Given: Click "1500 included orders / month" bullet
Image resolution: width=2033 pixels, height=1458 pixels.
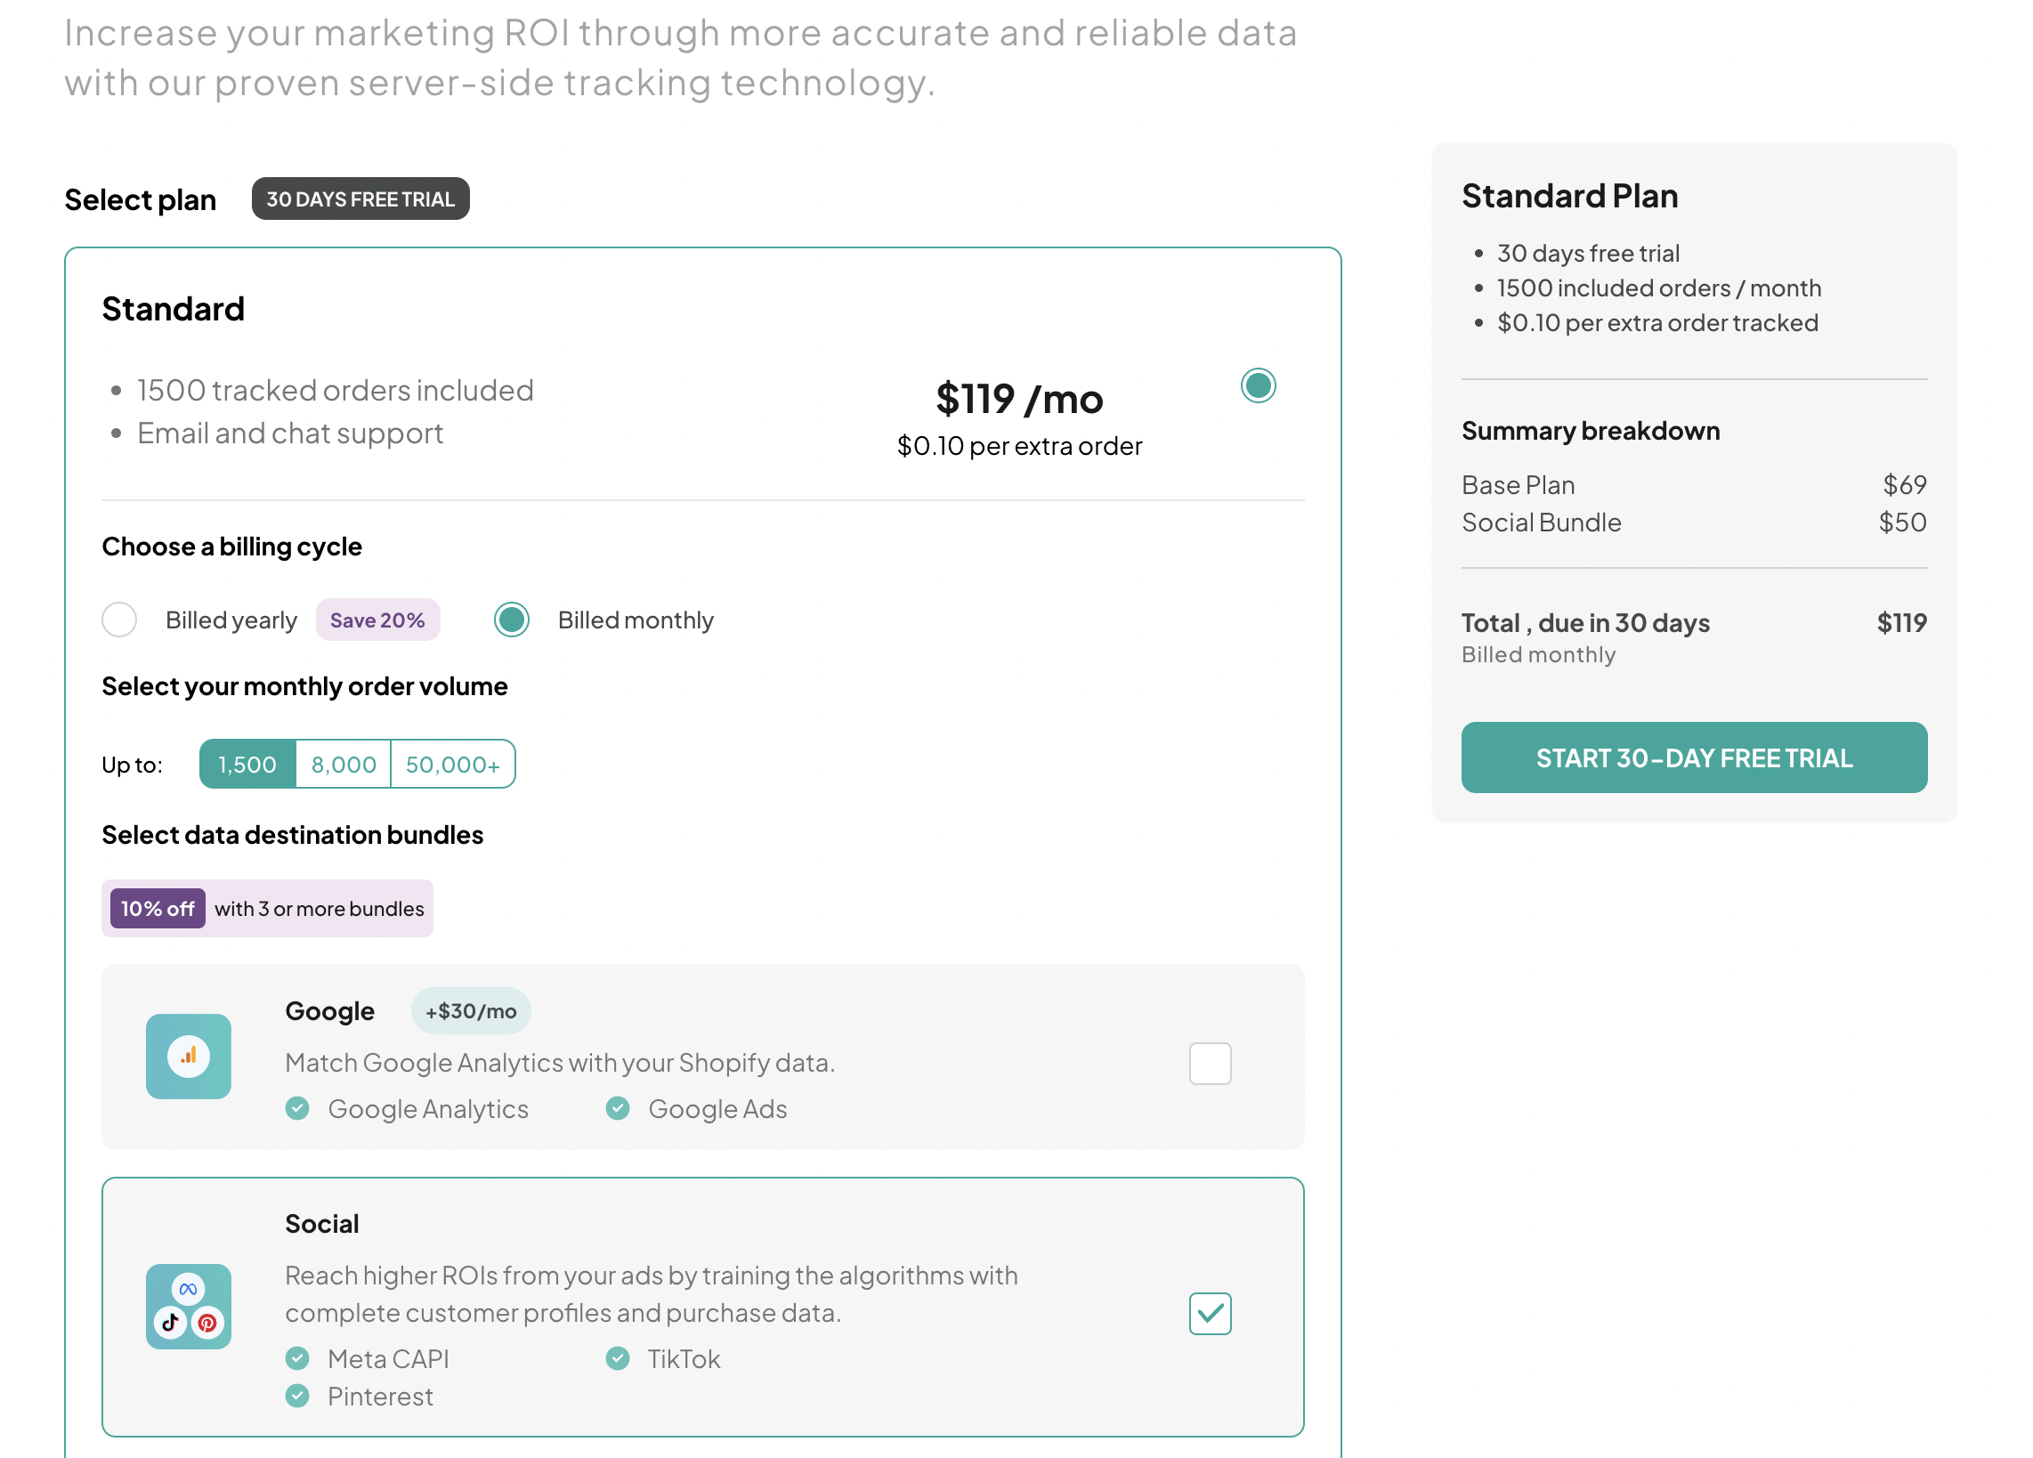Looking at the screenshot, I should (1659, 288).
